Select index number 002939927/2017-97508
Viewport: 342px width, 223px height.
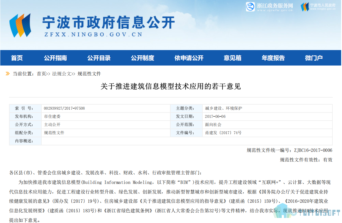click(64, 108)
